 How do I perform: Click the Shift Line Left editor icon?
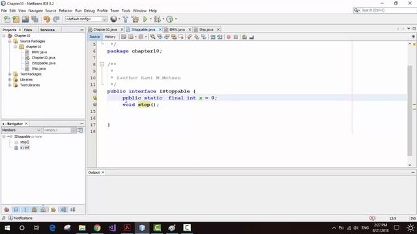coord(213,37)
